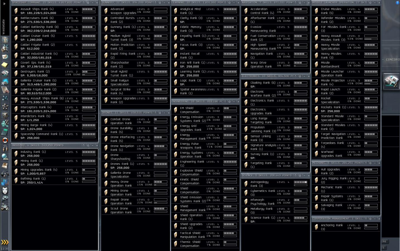Select the "Refining Rank (1)" skill
Screen dimensions: 400x251
55,180
